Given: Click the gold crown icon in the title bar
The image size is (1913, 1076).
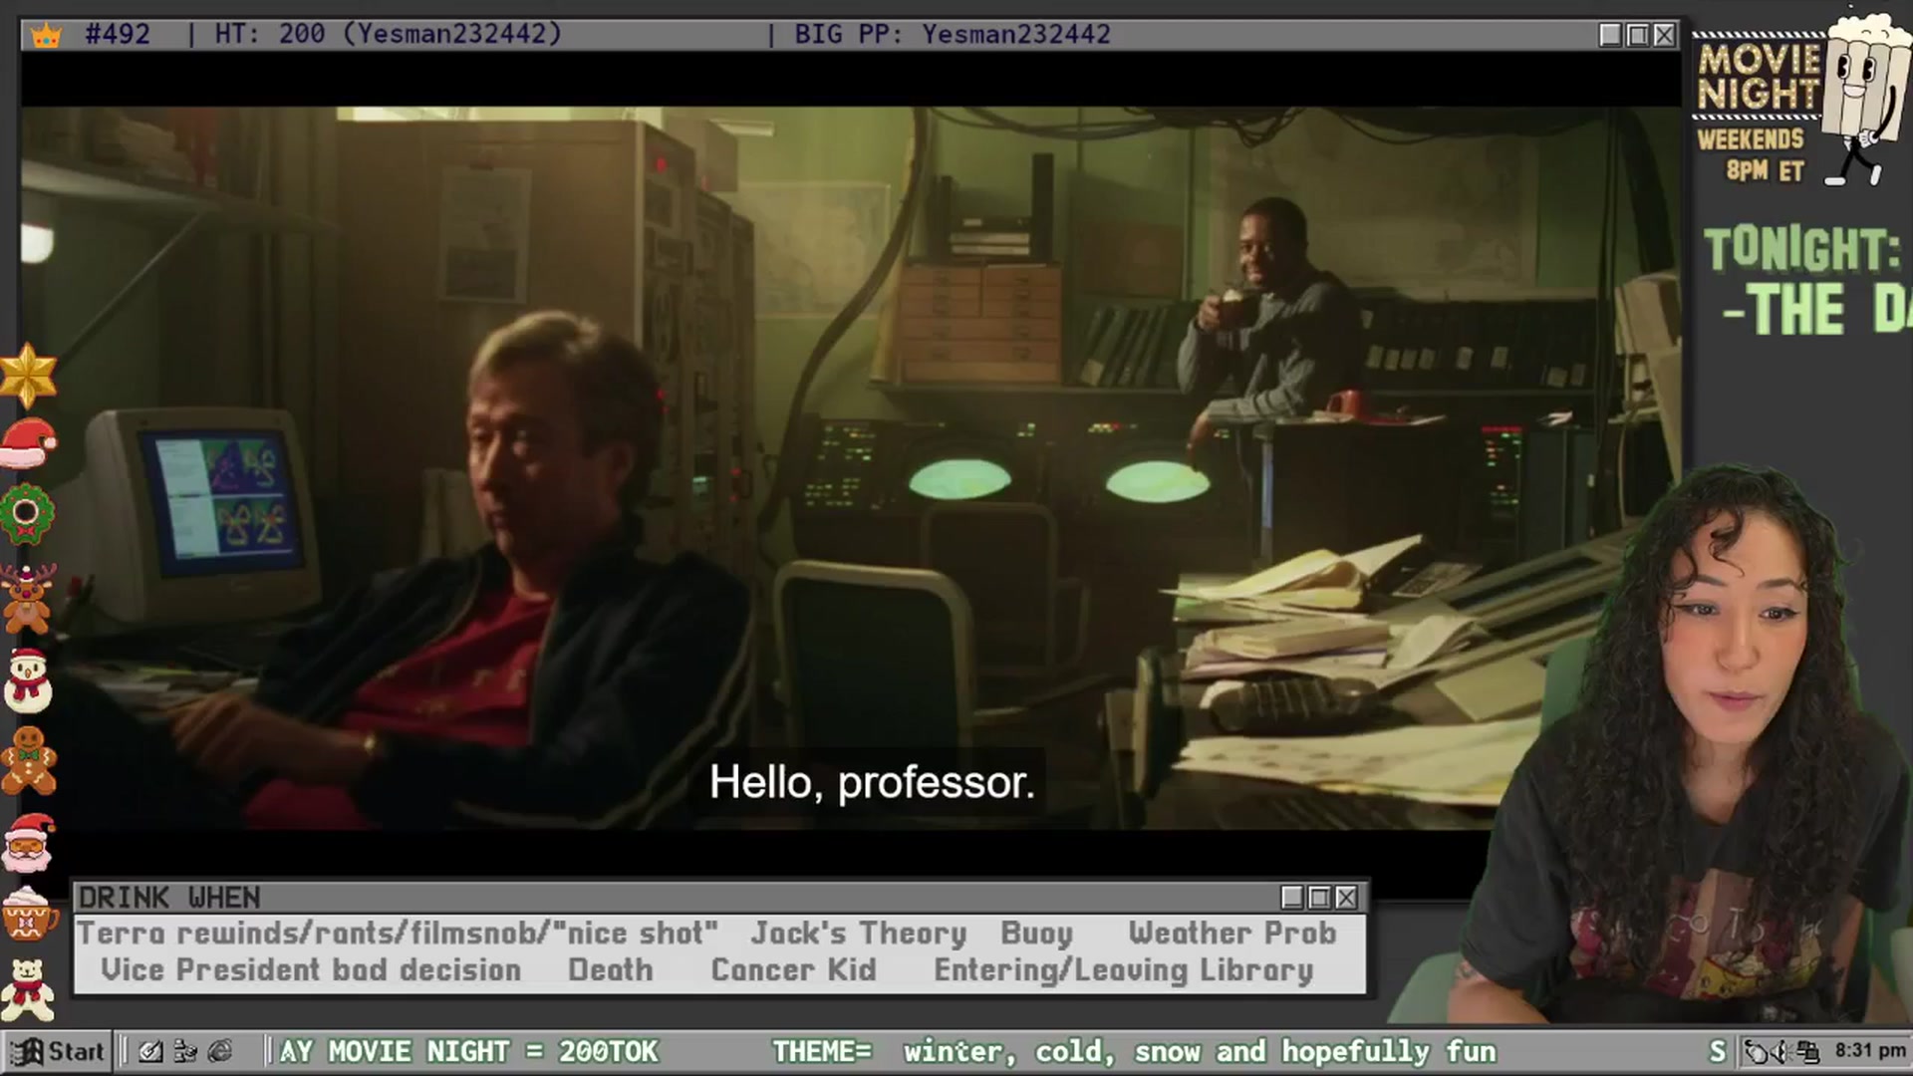Looking at the screenshot, I should click(x=46, y=35).
